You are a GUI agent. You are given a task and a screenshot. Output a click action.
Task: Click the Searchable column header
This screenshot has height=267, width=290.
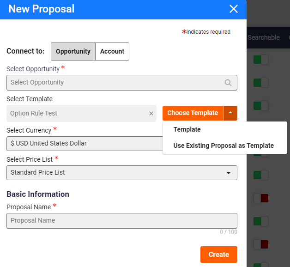pos(264,37)
